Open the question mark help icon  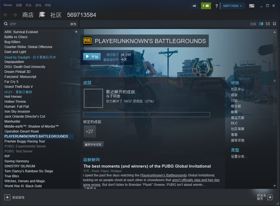pos(217,6)
